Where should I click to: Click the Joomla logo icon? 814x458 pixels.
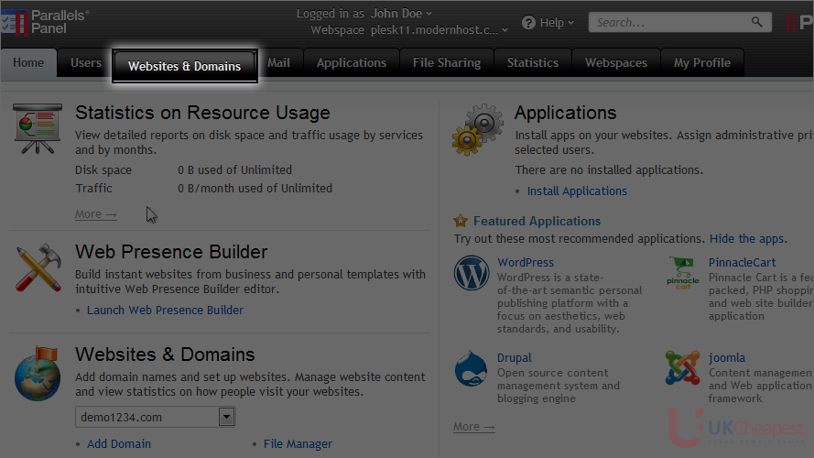pos(683,367)
